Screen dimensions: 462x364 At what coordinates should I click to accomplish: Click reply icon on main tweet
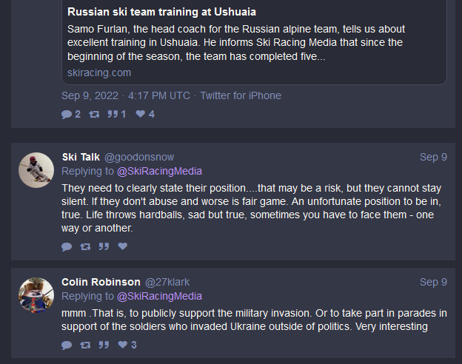[67, 114]
